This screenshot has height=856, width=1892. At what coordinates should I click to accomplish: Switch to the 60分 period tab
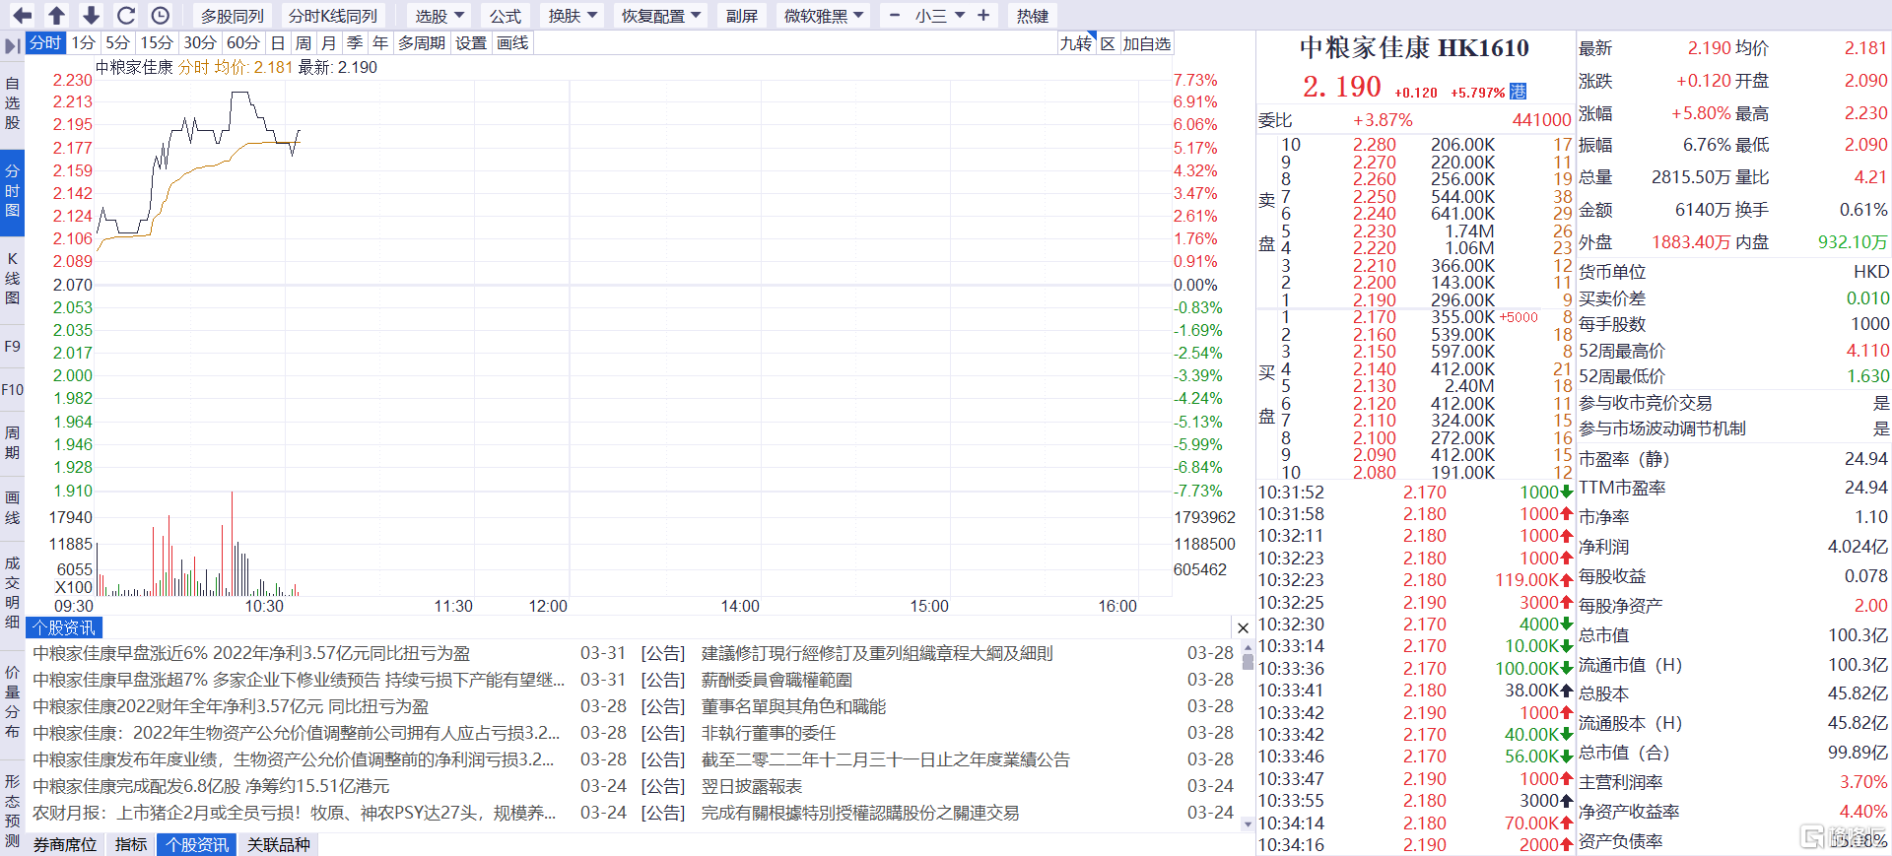243,43
